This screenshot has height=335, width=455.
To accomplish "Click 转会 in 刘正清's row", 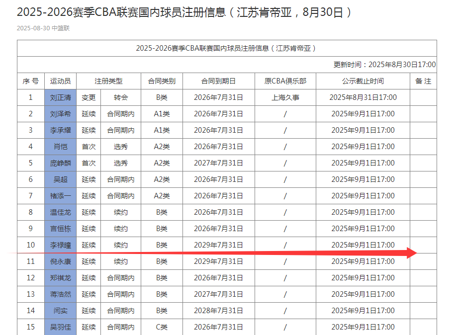I will tap(121, 97).
